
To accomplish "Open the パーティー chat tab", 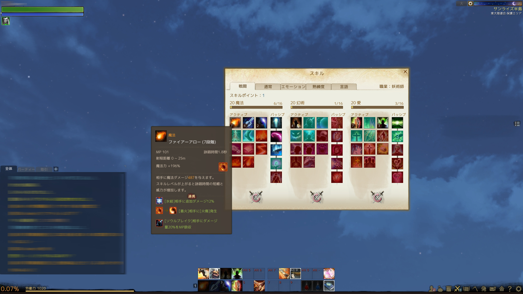I will tap(26, 169).
